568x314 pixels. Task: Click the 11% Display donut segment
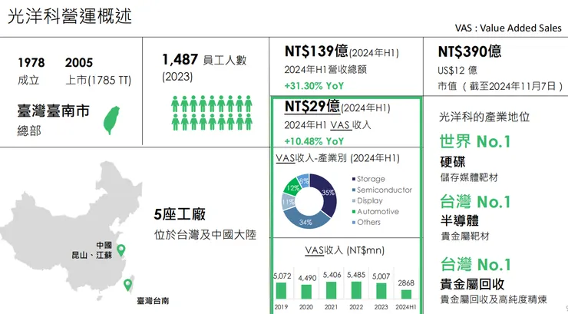pos(288,202)
